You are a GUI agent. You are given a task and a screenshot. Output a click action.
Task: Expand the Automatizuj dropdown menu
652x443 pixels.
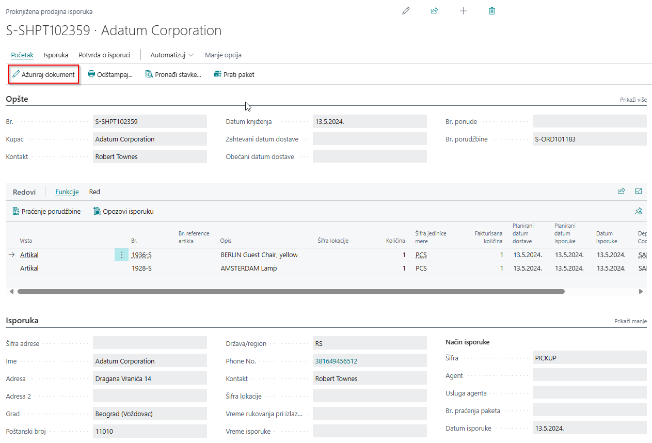click(x=172, y=55)
